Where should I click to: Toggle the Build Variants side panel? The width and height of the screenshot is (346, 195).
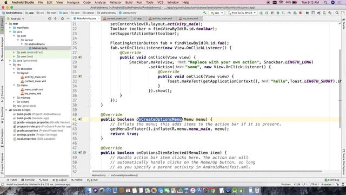click(2, 138)
